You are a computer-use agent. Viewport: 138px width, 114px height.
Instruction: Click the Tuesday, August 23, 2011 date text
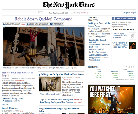coord(59,13)
